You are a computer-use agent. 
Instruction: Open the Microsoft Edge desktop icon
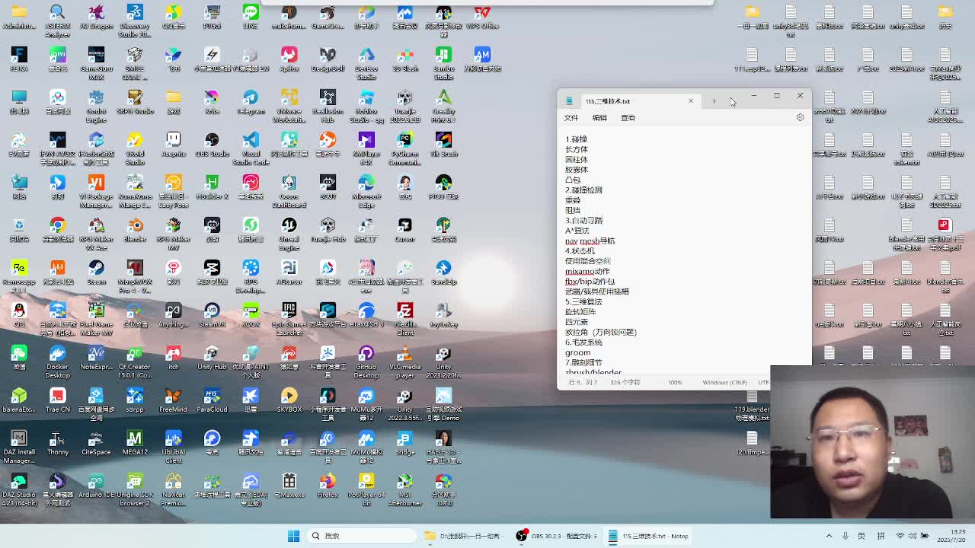click(366, 190)
